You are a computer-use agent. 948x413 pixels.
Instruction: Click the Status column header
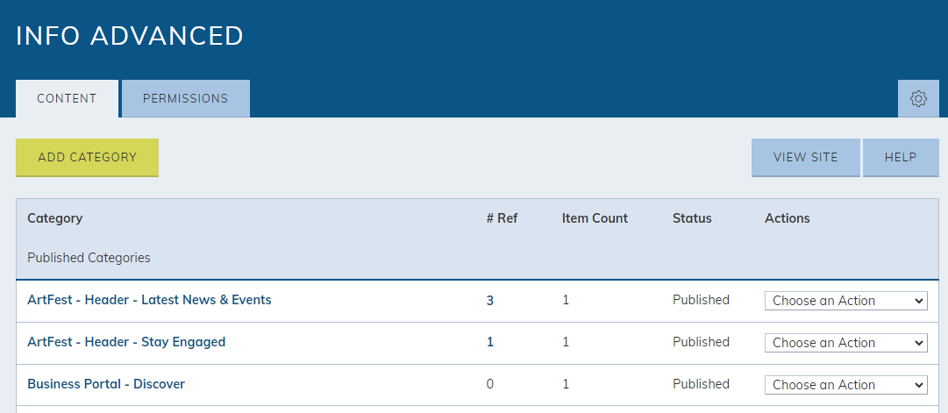(692, 218)
